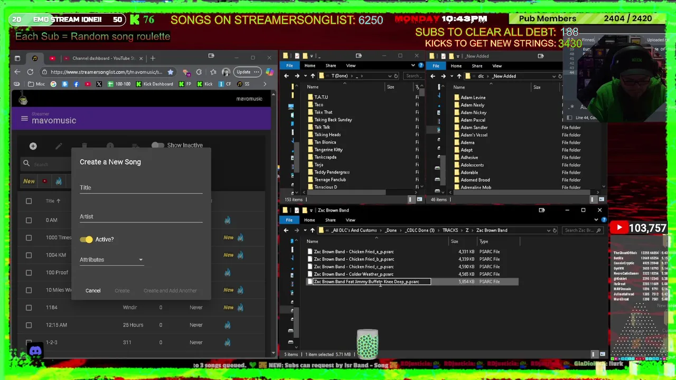Go back in Zac Brown Band Explorer
Screen dimensions: 676x380
(286, 231)
